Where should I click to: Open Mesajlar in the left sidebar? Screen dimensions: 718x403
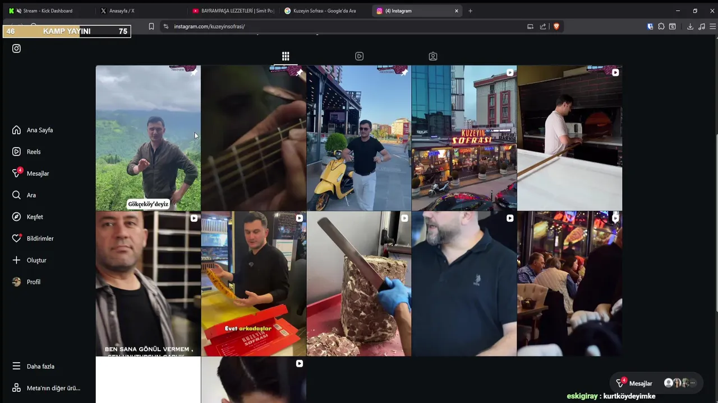[30, 174]
